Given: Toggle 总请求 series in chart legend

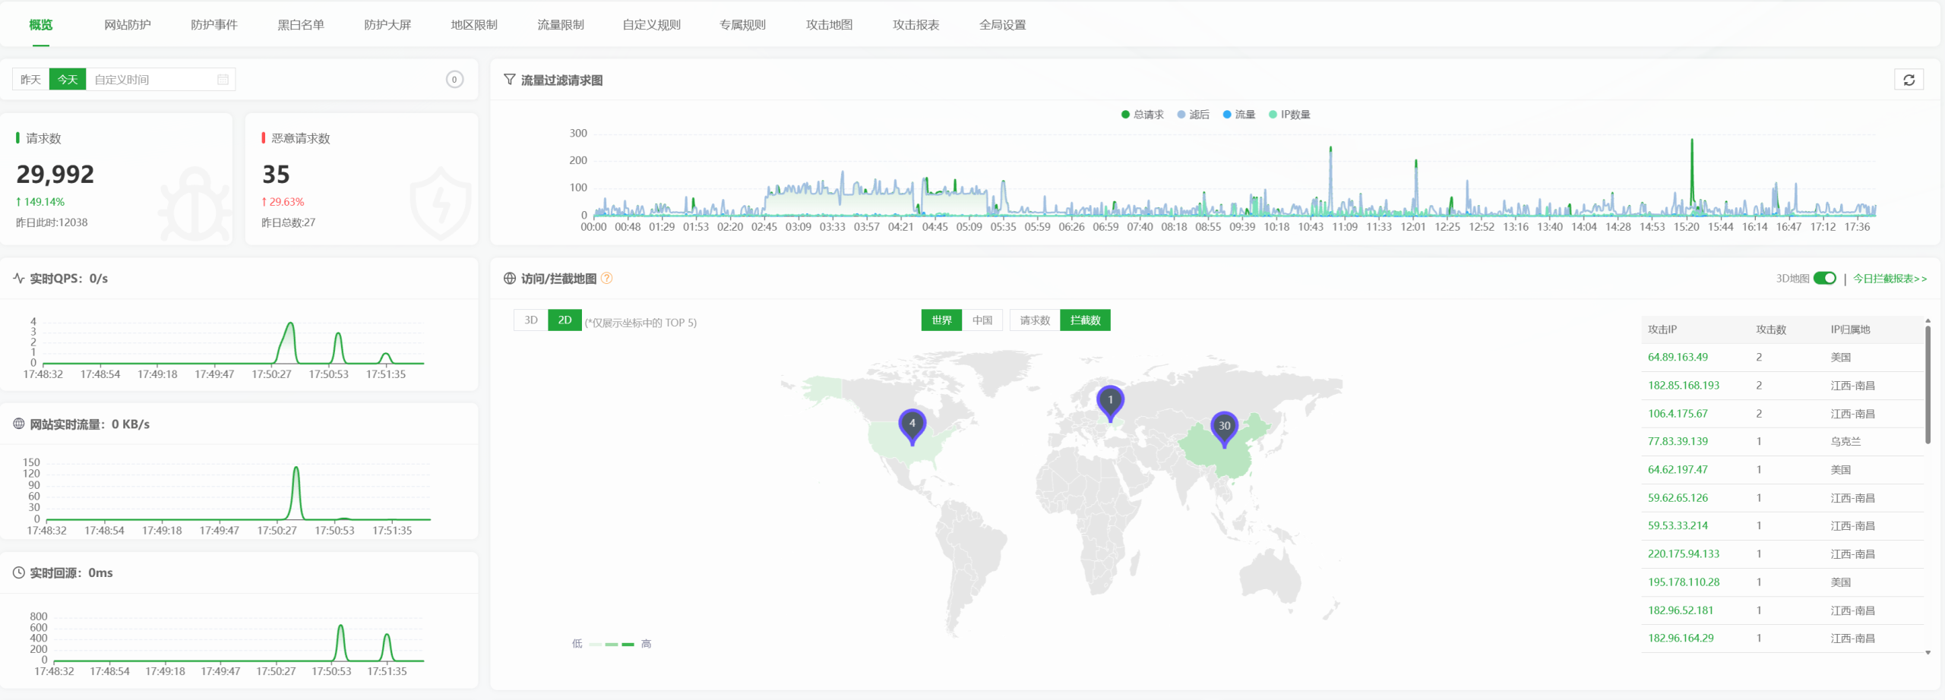Looking at the screenshot, I should (x=1142, y=115).
